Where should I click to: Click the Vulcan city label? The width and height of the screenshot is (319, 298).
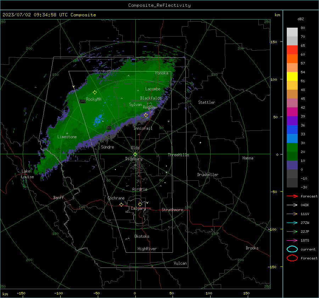[x=180, y=263]
